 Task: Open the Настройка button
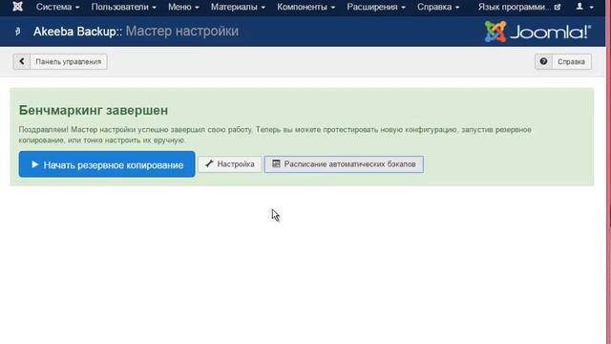(230, 164)
